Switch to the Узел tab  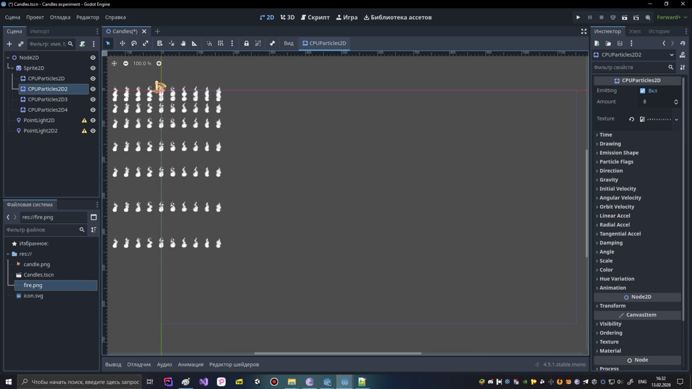point(635,31)
